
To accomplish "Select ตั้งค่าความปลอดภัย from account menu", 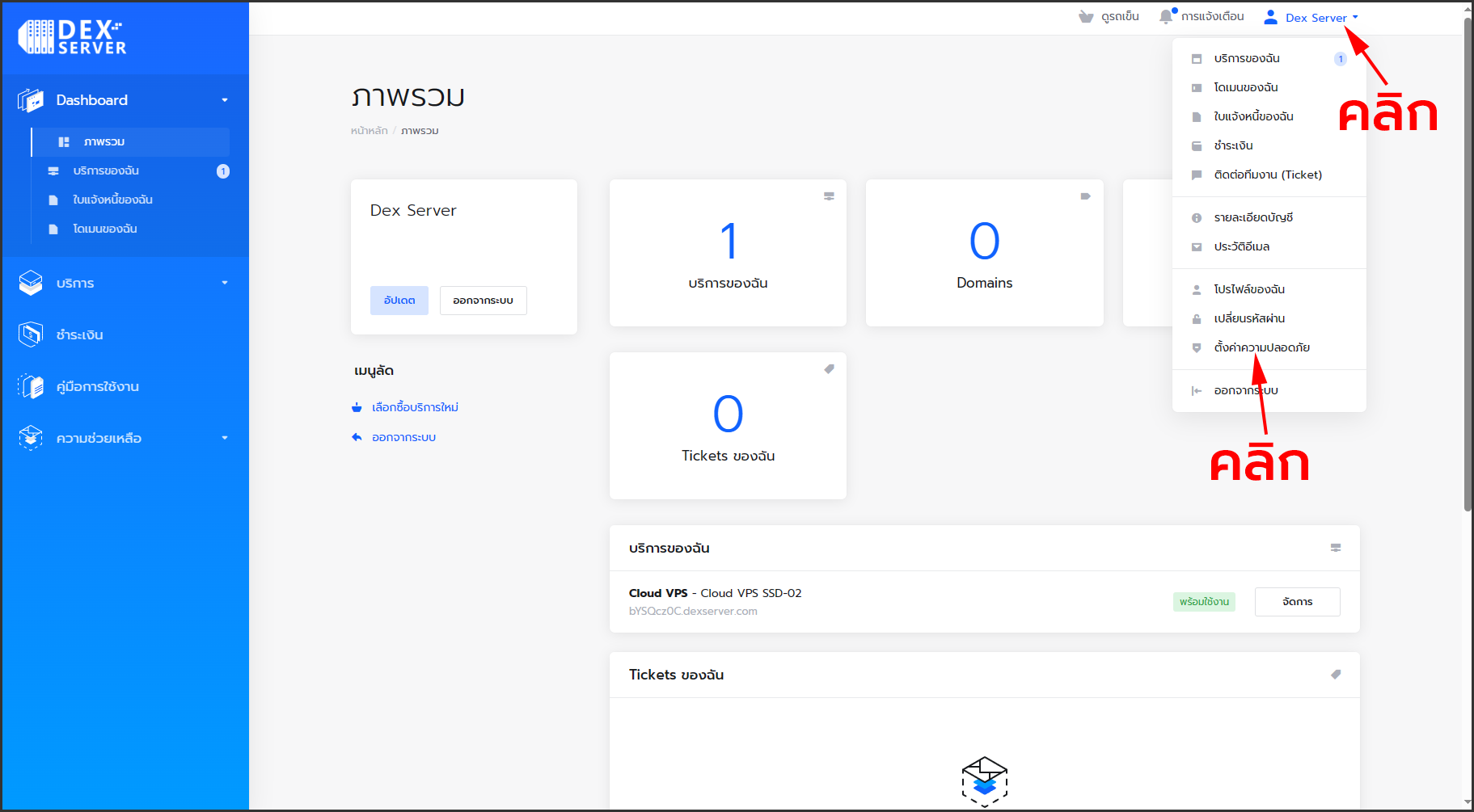I will [1261, 347].
